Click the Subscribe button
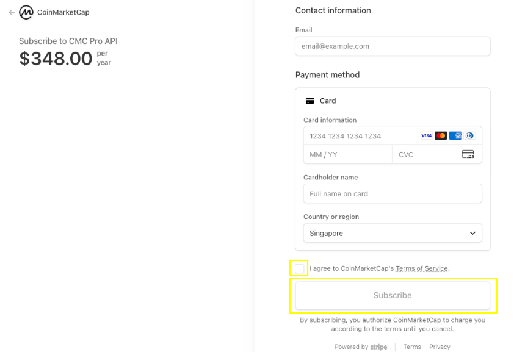 click(x=393, y=295)
